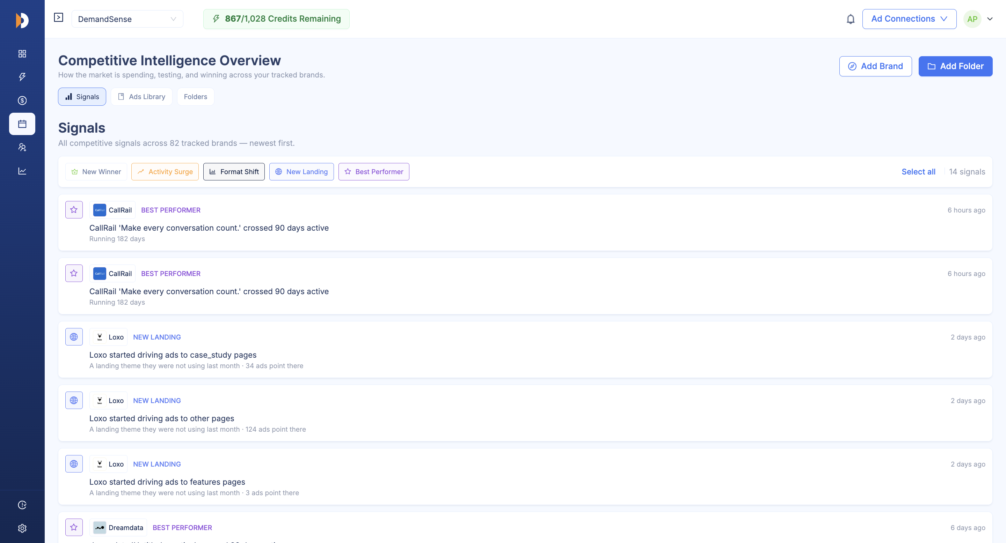Screen dimensions: 1006x543
Task: Open the lightning bolt sidebar icon
Action: tap(22, 77)
